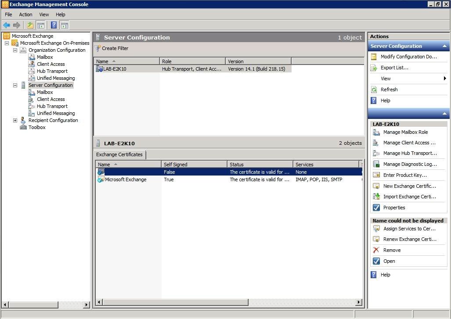Collapse the Organization Configuration tree node
The image size is (451, 319).
click(x=15, y=50)
